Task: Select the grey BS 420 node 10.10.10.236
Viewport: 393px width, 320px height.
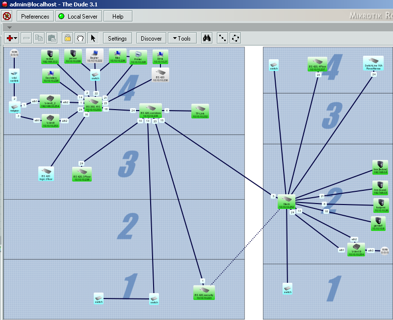Action: coord(160,75)
